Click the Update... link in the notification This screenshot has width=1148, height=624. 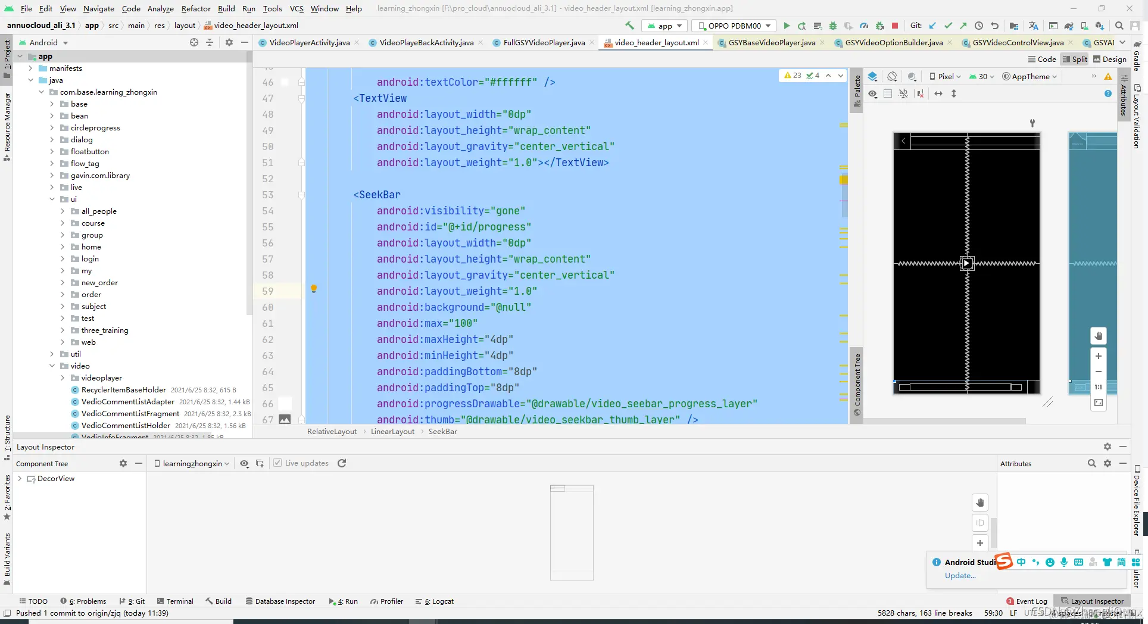click(960, 576)
